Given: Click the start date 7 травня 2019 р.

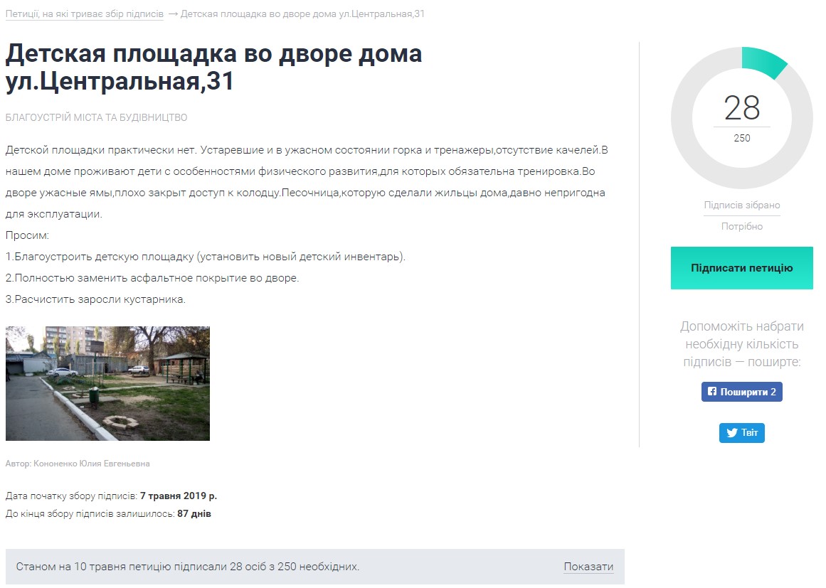Looking at the screenshot, I should click(179, 496).
